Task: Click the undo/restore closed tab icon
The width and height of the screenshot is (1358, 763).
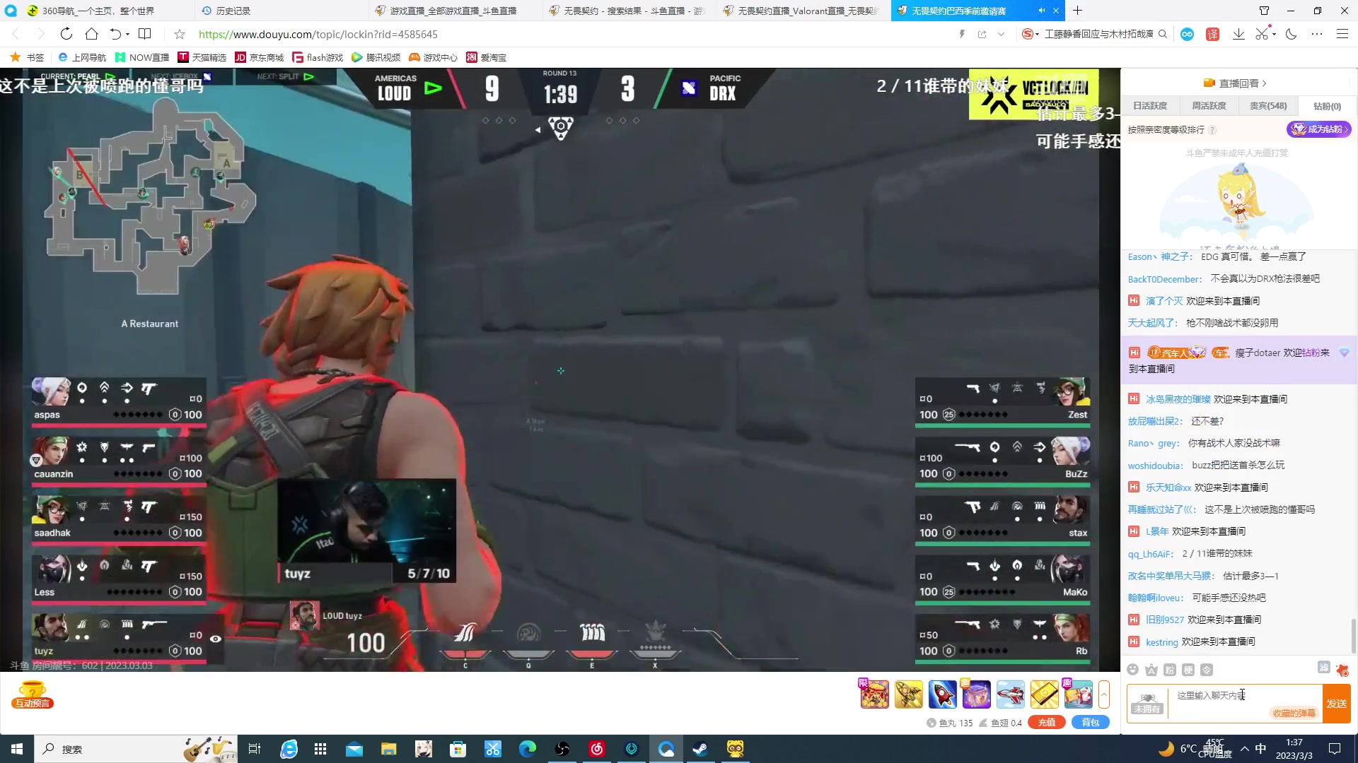Action: [x=115, y=34]
